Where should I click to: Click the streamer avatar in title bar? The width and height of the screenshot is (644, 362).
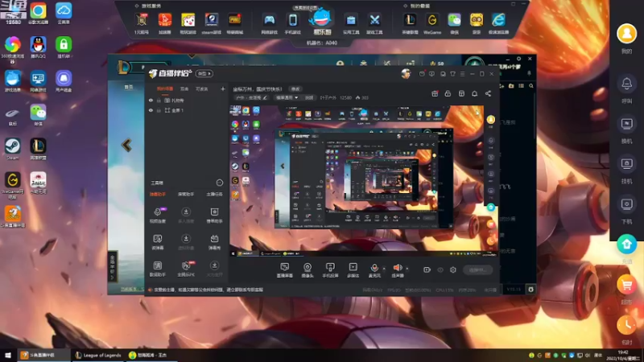click(406, 73)
